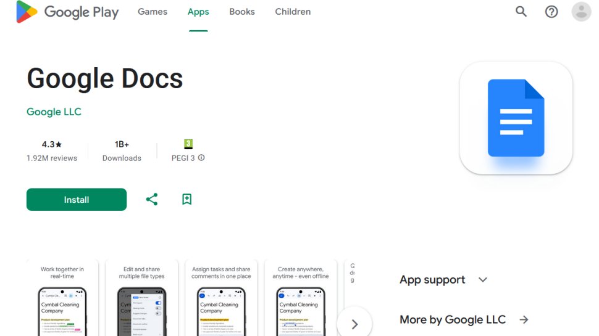Click the 1B+ figure above Downloads
The width and height of the screenshot is (599, 336).
pyautogui.click(x=122, y=144)
